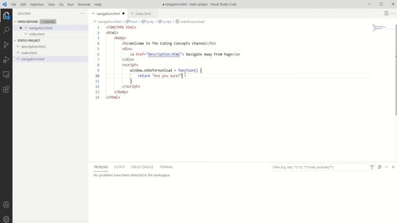Select the Problems panel tab

click(x=101, y=167)
